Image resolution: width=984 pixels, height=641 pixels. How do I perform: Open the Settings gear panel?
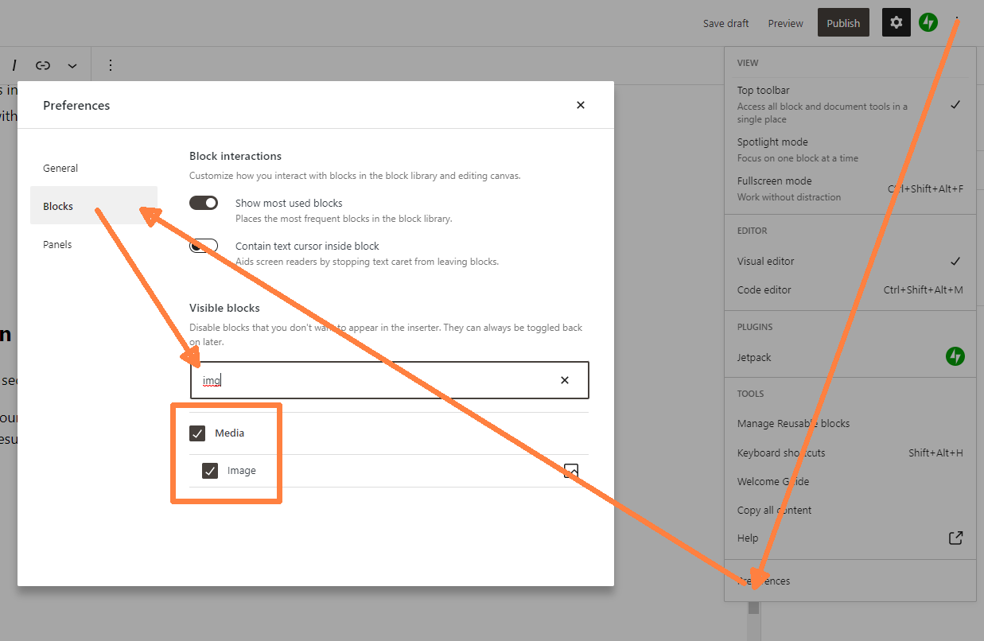click(x=896, y=23)
